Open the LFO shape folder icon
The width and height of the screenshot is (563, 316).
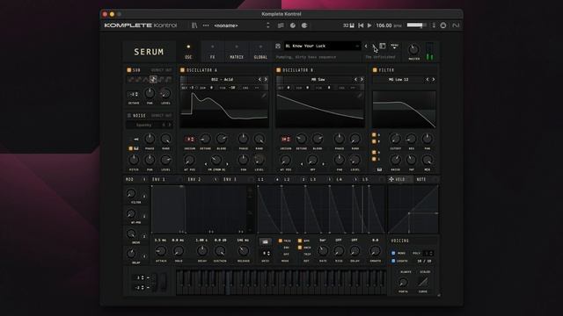pos(266,242)
